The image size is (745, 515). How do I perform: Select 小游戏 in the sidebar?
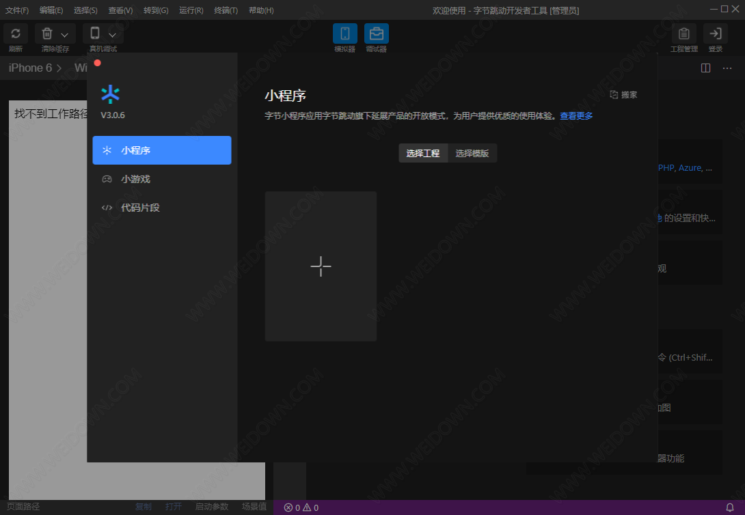[x=162, y=179]
